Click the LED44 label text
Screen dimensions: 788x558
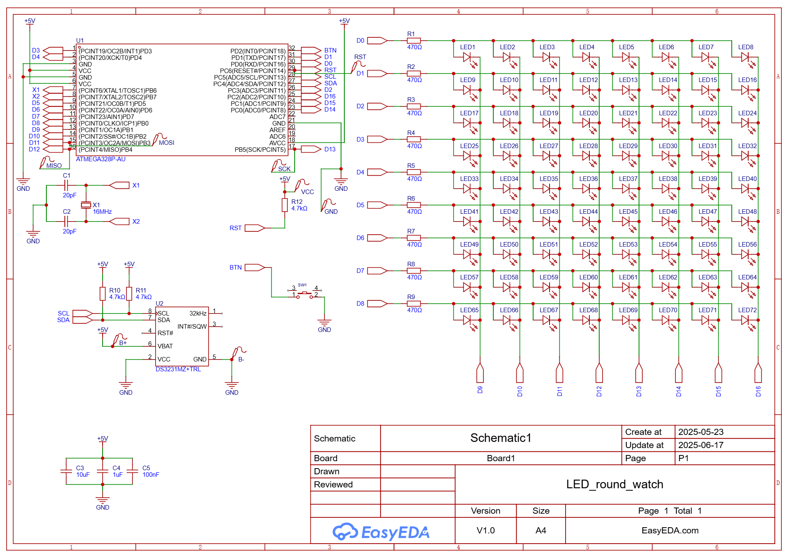point(588,212)
